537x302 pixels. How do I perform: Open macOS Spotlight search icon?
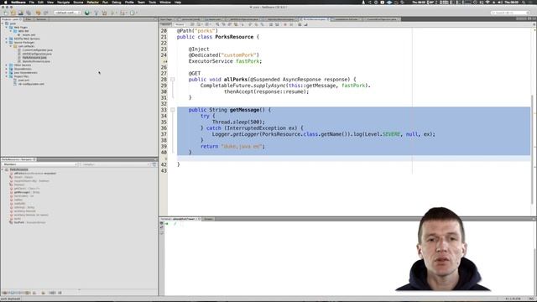coord(524,2)
